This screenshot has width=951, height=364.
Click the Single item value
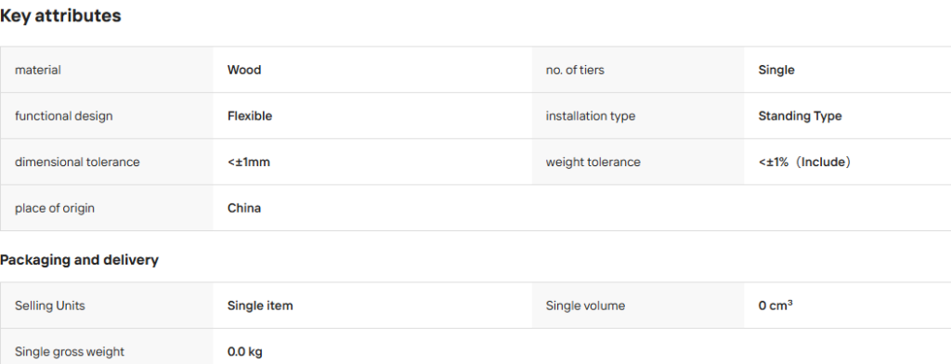(x=260, y=305)
